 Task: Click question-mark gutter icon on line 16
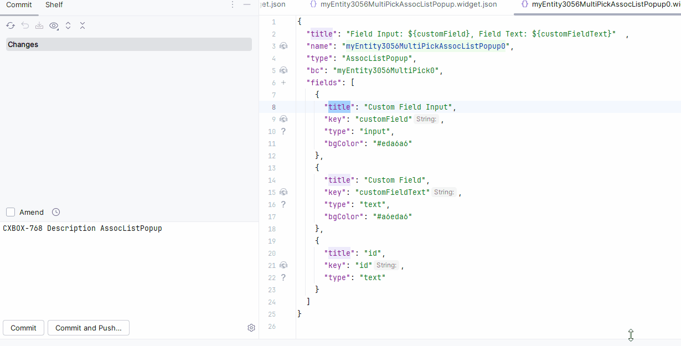click(x=283, y=204)
